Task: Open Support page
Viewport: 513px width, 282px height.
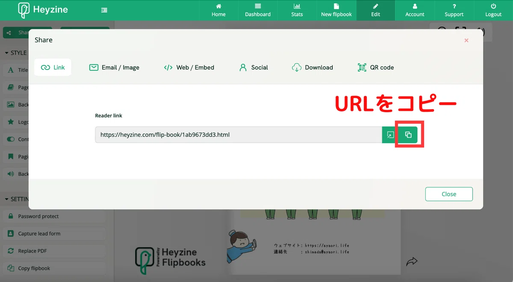Action: pyautogui.click(x=454, y=10)
